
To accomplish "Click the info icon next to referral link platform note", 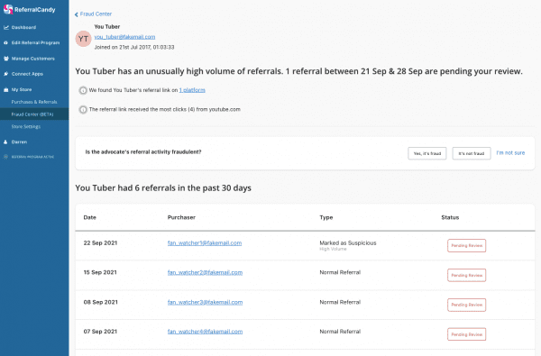I will (83, 90).
